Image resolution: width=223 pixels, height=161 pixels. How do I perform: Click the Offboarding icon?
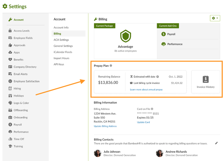tap(10, 110)
